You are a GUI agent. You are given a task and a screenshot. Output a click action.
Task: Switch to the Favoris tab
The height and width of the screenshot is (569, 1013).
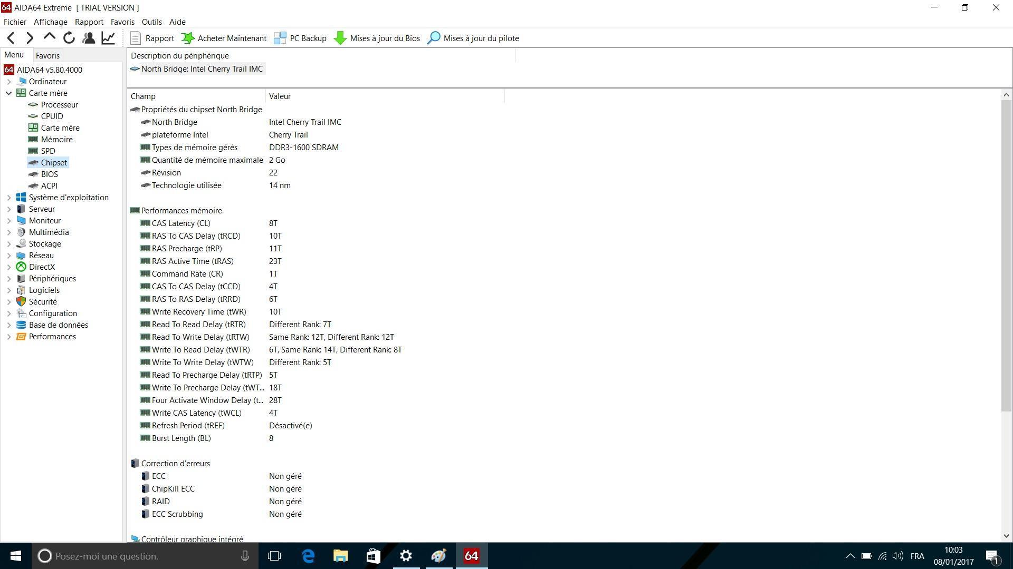coord(47,56)
